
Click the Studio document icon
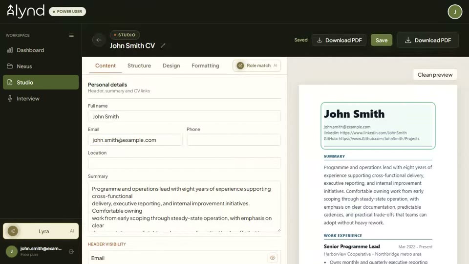[x=10, y=82]
